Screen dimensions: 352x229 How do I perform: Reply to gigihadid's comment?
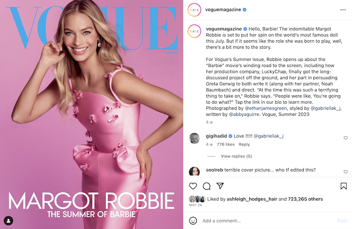[x=244, y=144]
